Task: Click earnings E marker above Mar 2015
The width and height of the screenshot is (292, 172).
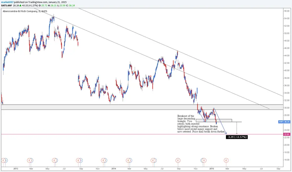Action: [226, 160]
